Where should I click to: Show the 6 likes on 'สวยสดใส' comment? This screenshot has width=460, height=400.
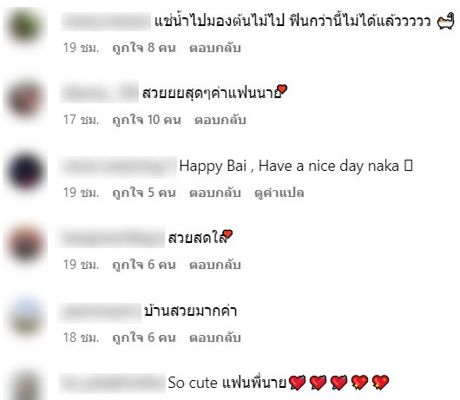click(144, 265)
